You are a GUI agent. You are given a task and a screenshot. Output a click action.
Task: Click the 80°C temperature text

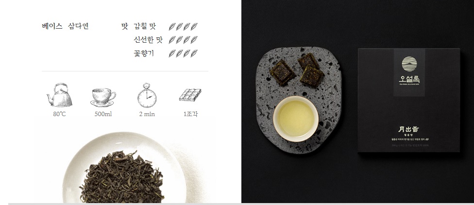tap(60, 114)
